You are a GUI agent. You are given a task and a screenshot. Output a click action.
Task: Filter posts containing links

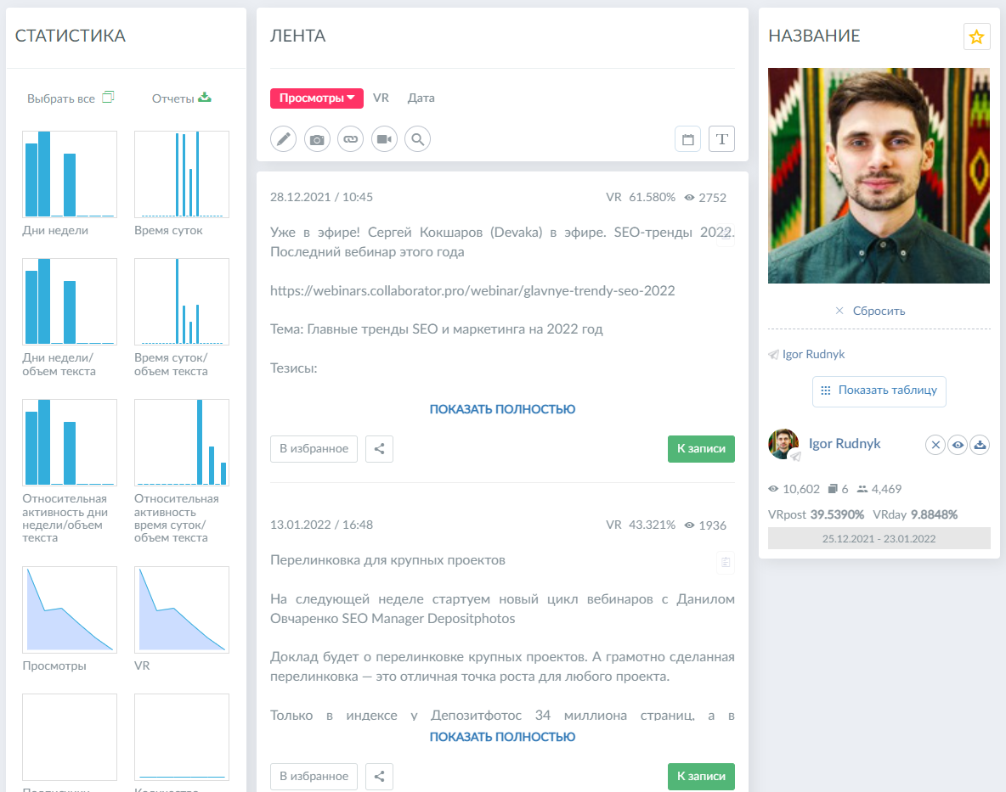(350, 138)
